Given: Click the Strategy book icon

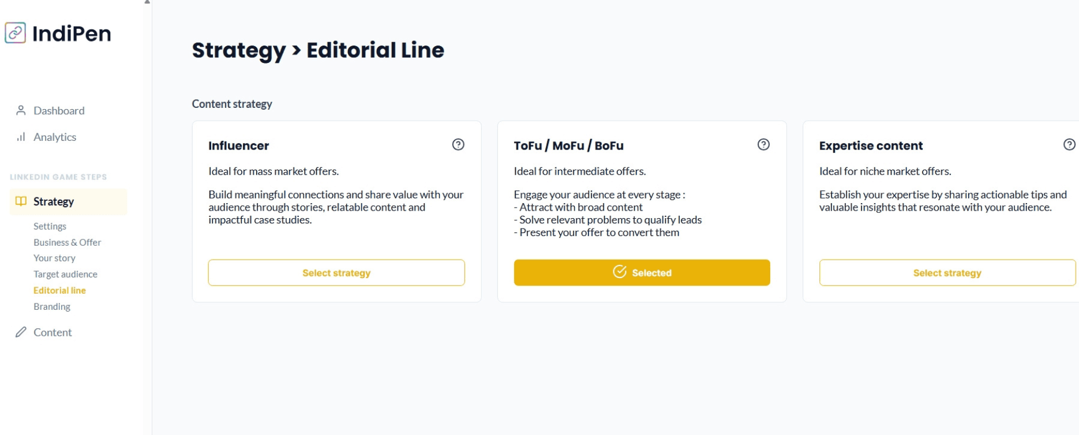Looking at the screenshot, I should coord(21,201).
